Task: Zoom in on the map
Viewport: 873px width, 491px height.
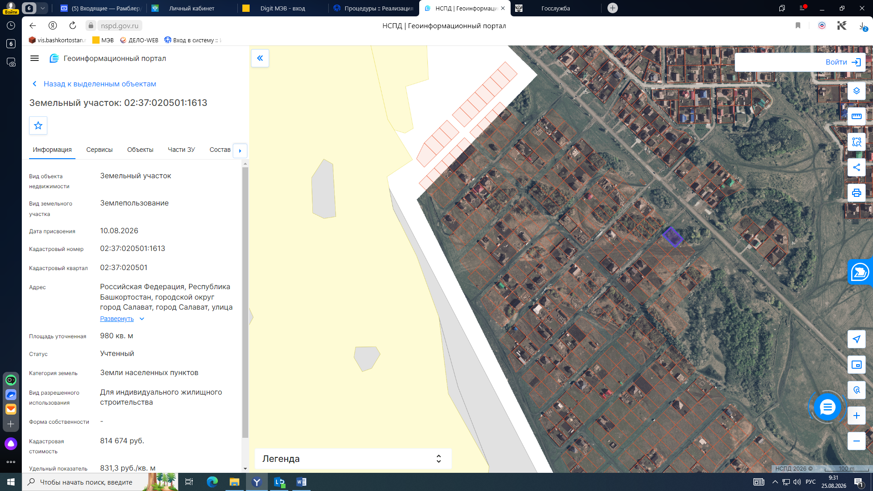Action: (x=857, y=416)
